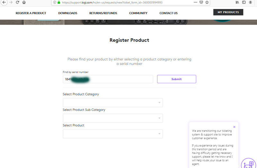Click the green padlock security icon

point(59,2)
